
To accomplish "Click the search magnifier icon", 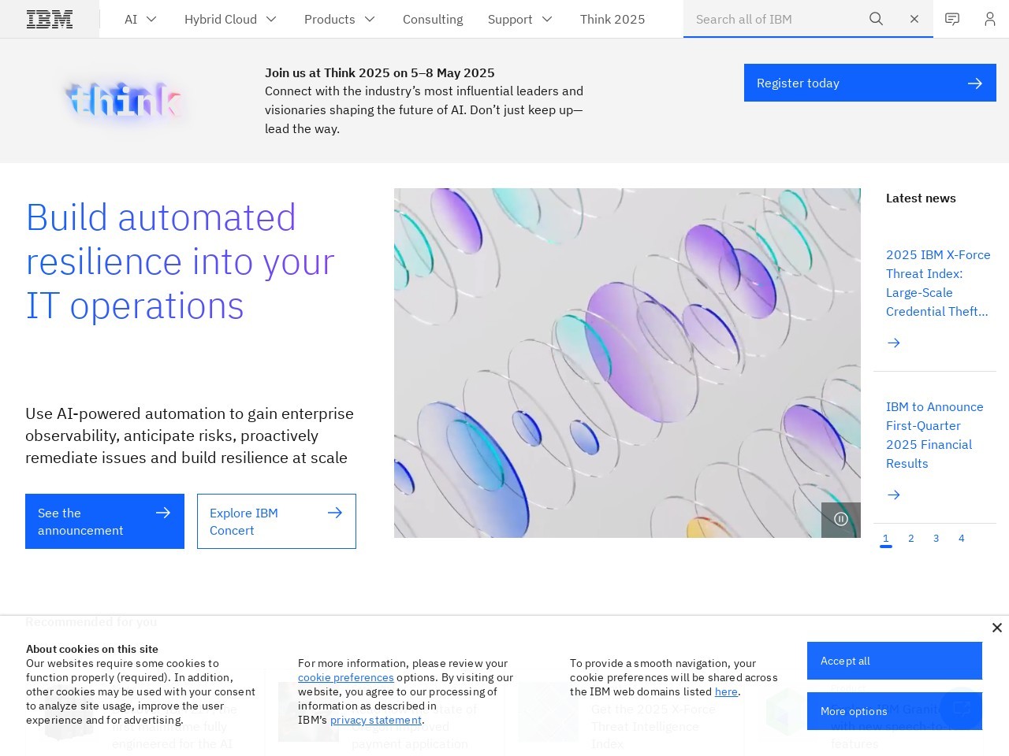I will tap(876, 19).
